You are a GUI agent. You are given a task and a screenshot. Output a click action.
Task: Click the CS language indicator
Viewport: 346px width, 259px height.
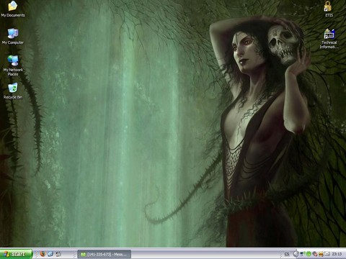[287, 254]
